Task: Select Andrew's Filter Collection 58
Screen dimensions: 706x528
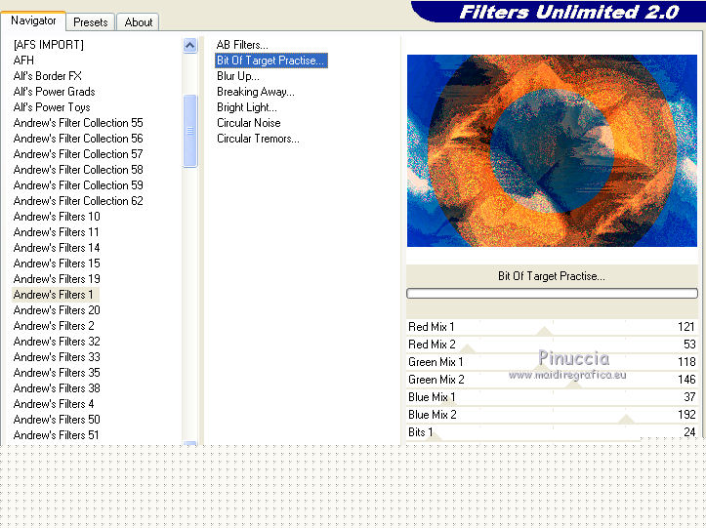Action: 78,170
